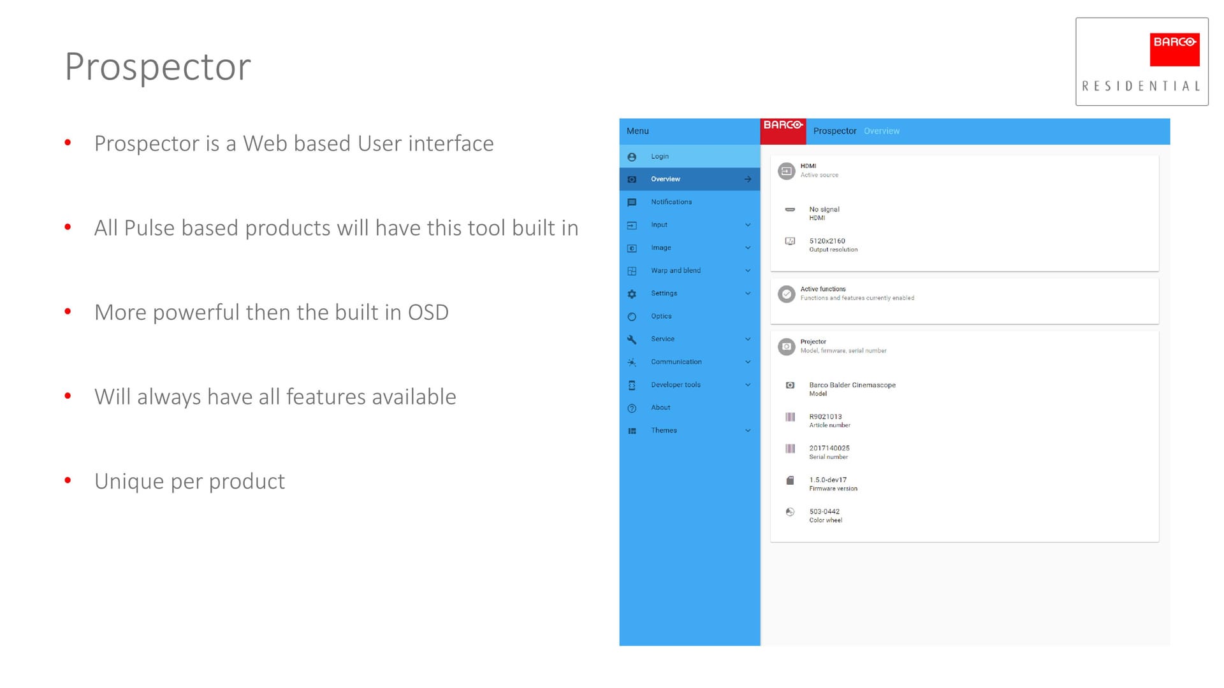Click the Overview breadcrumb link
The height and width of the screenshot is (688, 1224).
click(x=881, y=131)
